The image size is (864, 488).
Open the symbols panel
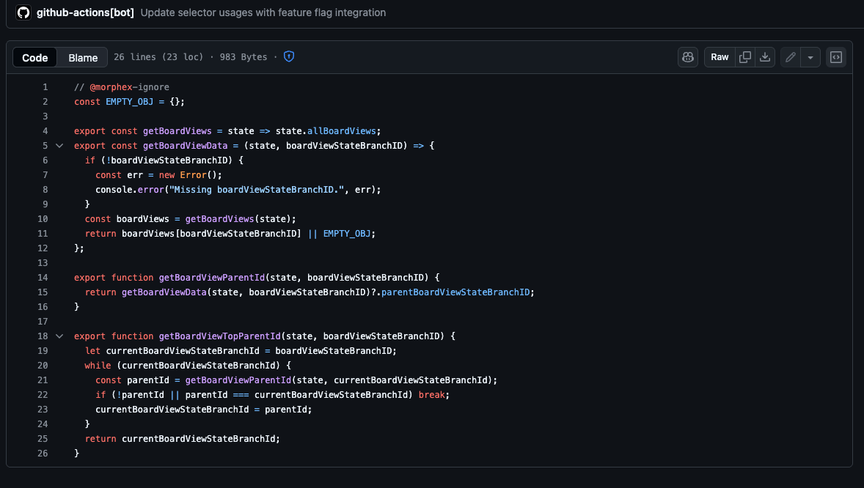pyautogui.click(x=836, y=56)
